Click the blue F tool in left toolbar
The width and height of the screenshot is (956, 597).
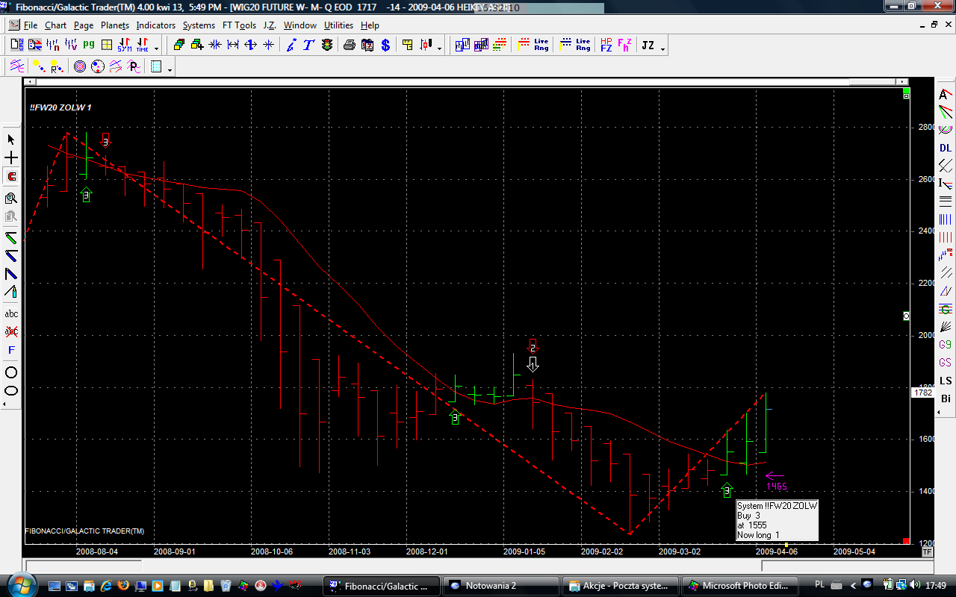pyautogui.click(x=11, y=350)
